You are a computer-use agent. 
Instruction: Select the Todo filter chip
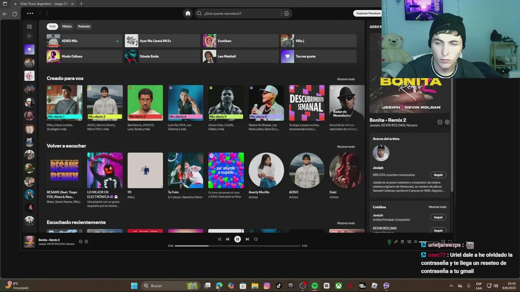[52, 26]
